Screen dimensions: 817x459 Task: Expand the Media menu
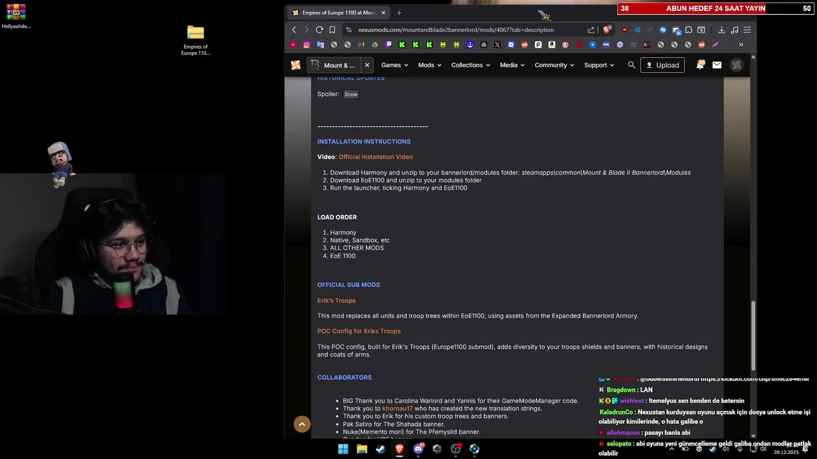[x=512, y=65]
